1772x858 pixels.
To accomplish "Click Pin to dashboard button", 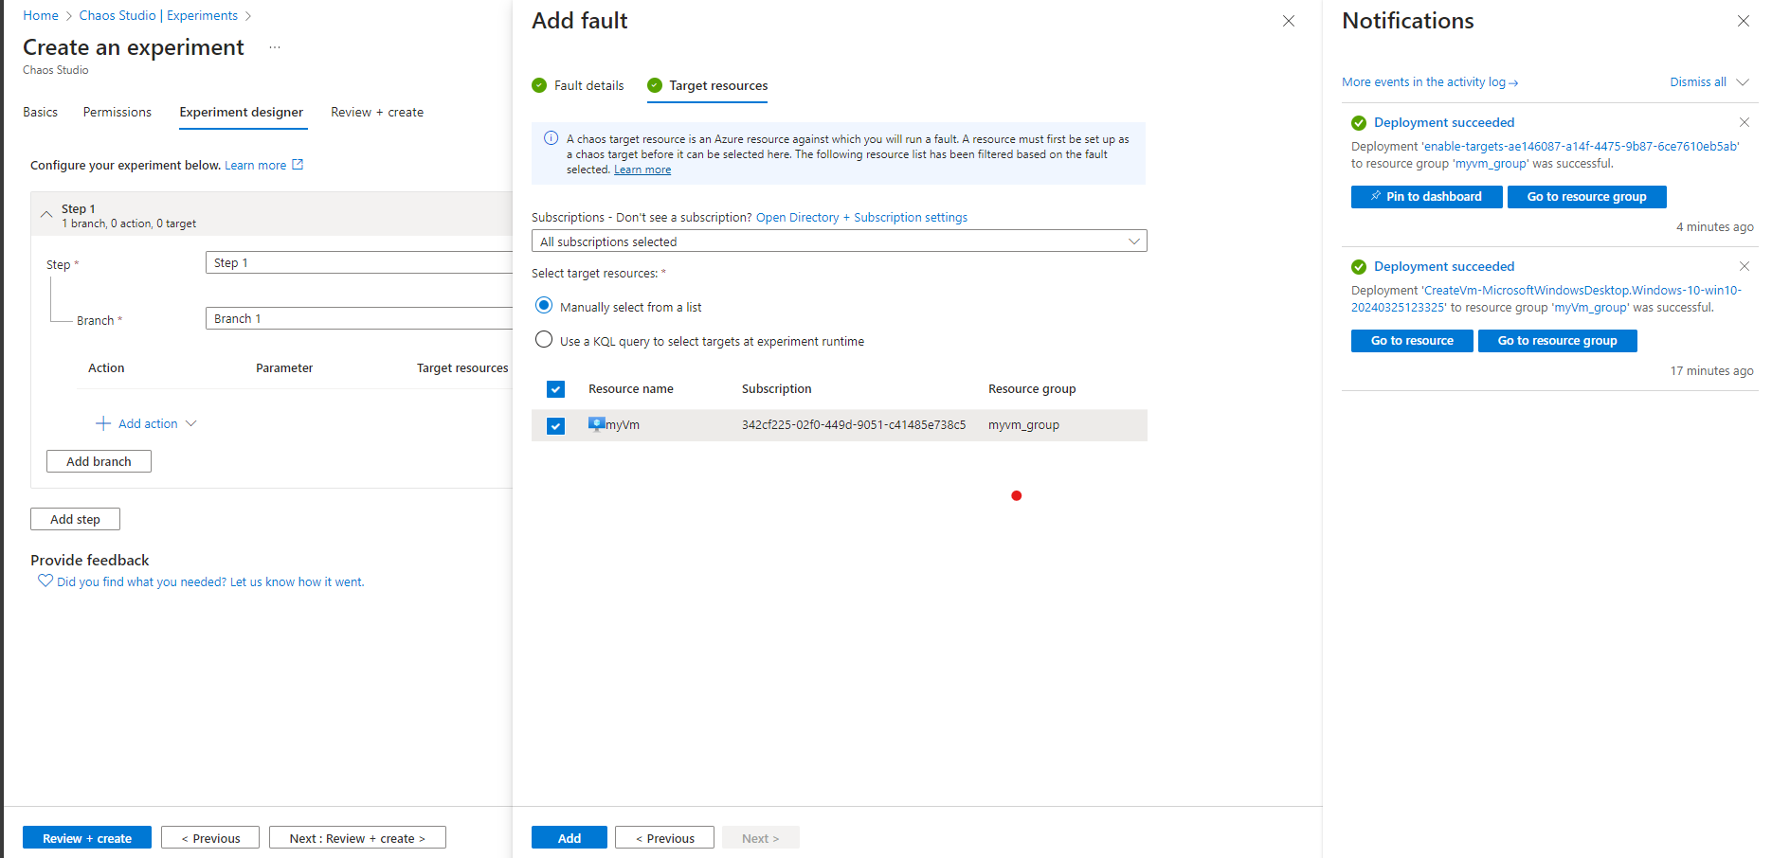I will (1426, 197).
